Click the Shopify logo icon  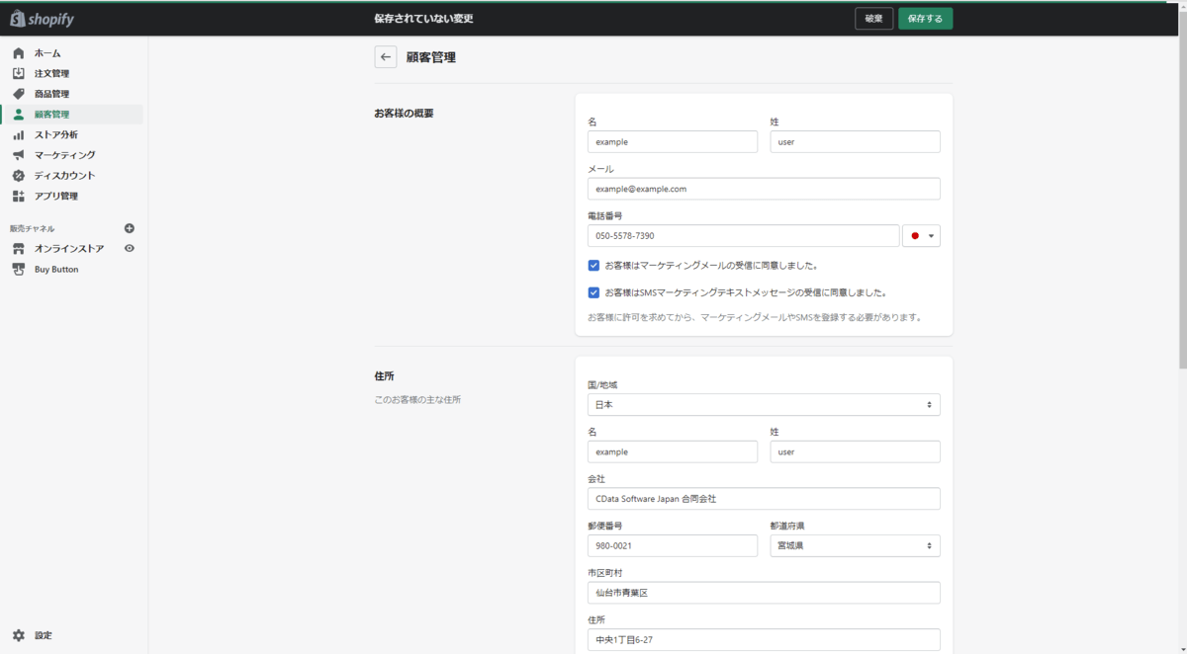(x=18, y=19)
